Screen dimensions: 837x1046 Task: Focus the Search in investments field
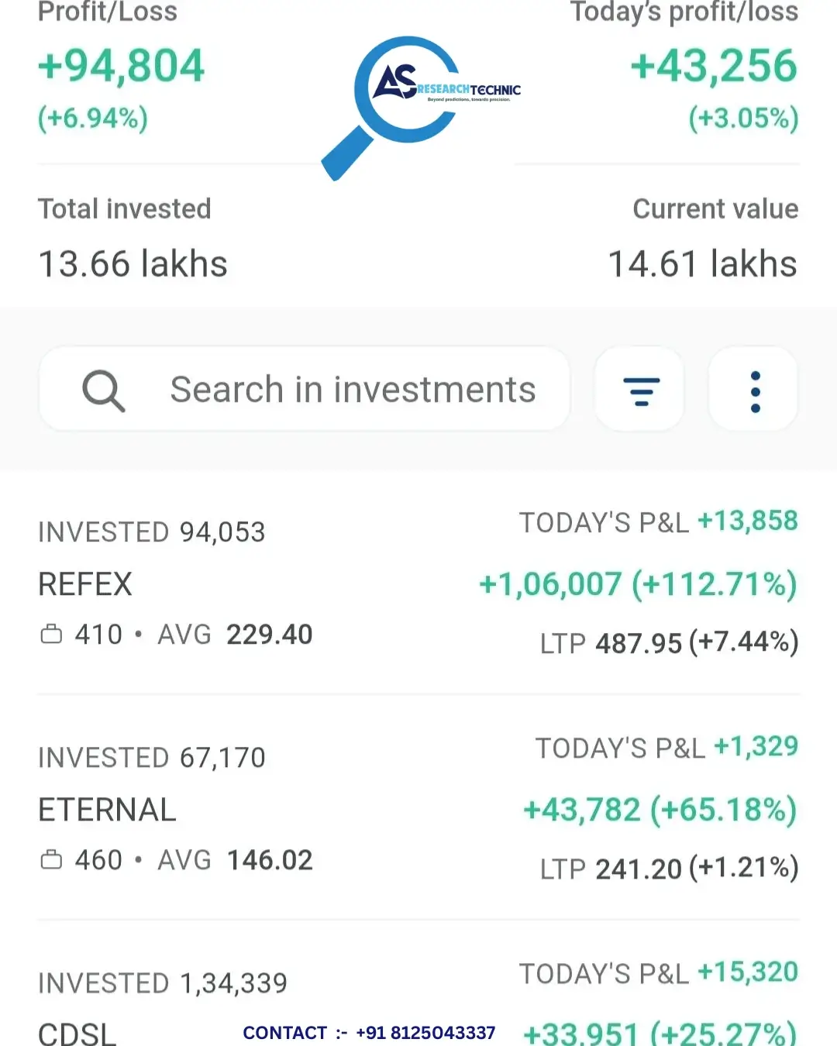(305, 389)
